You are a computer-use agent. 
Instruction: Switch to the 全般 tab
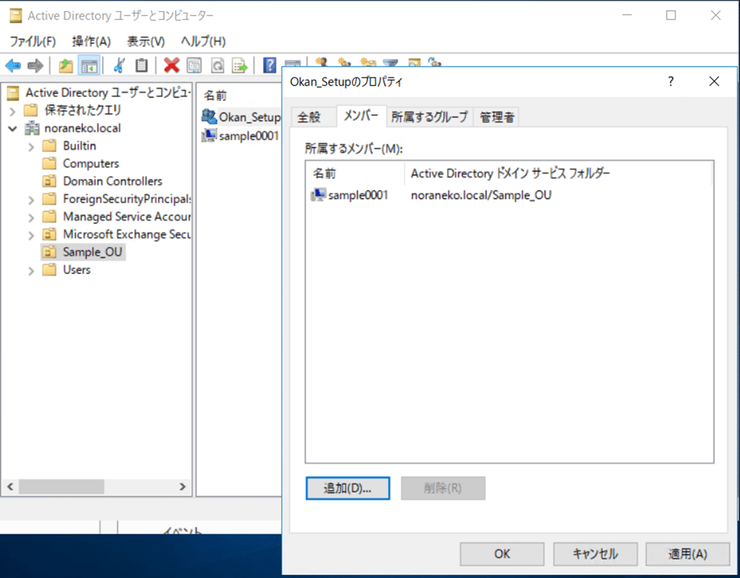pyautogui.click(x=309, y=117)
